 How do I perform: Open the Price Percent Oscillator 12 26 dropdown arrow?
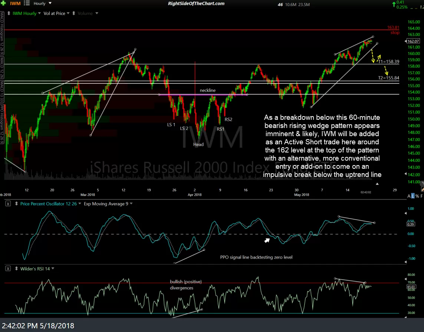[x=80, y=204]
